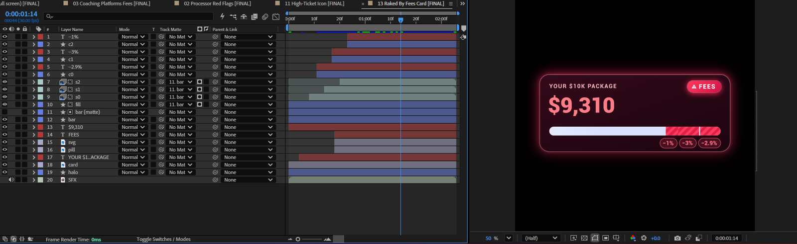Image resolution: width=797 pixels, height=244 pixels.
Task: Toggle the Motion Blur enable icon
Action: coord(265,16)
